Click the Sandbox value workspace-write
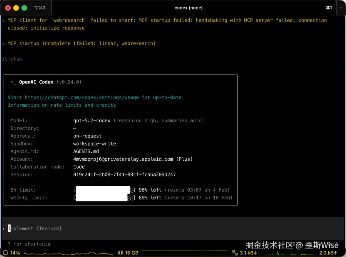The image size is (346, 257). click(x=95, y=144)
